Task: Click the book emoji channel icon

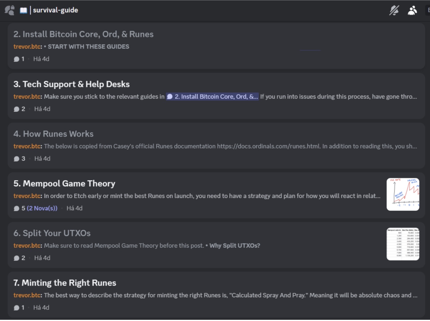Action: [x=23, y=10]
